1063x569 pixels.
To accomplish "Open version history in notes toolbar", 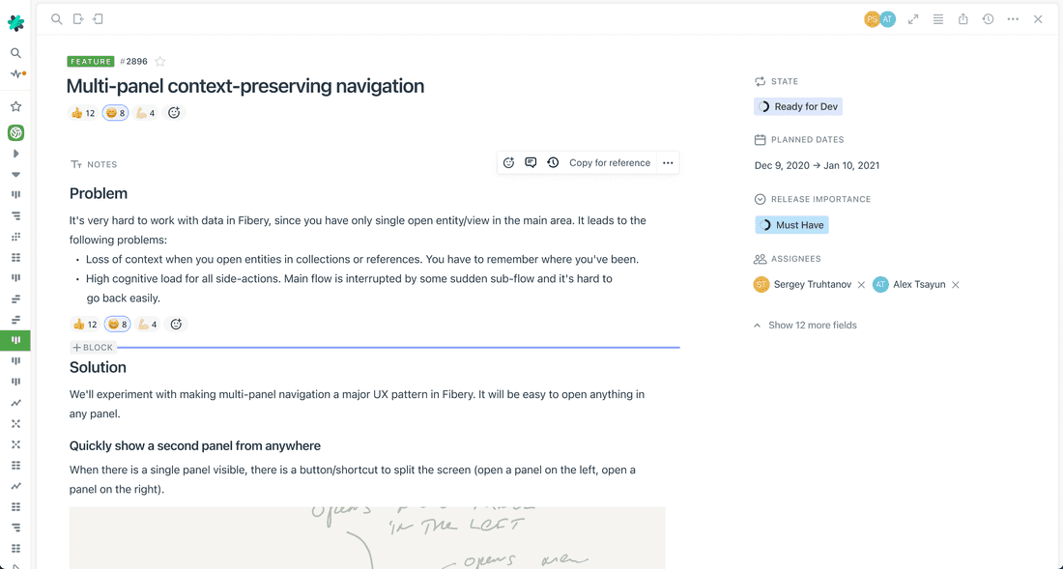I will 553,163.
